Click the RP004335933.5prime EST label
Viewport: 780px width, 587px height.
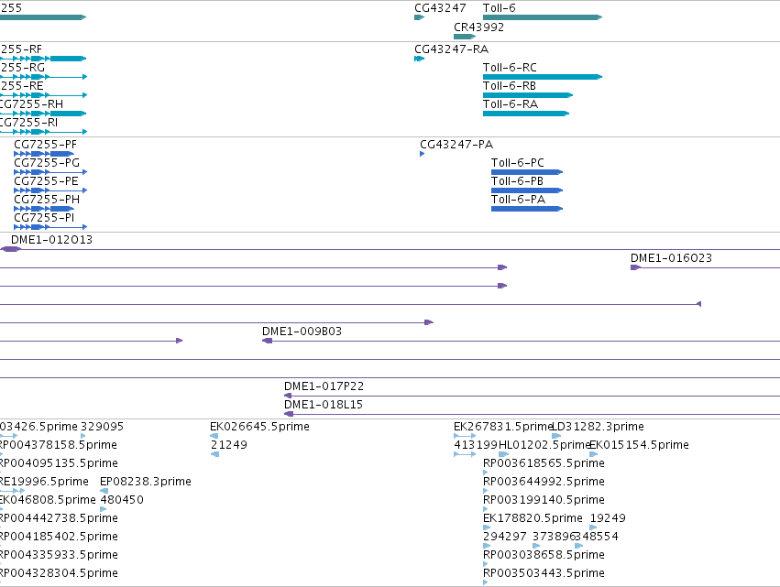(60, 555)
